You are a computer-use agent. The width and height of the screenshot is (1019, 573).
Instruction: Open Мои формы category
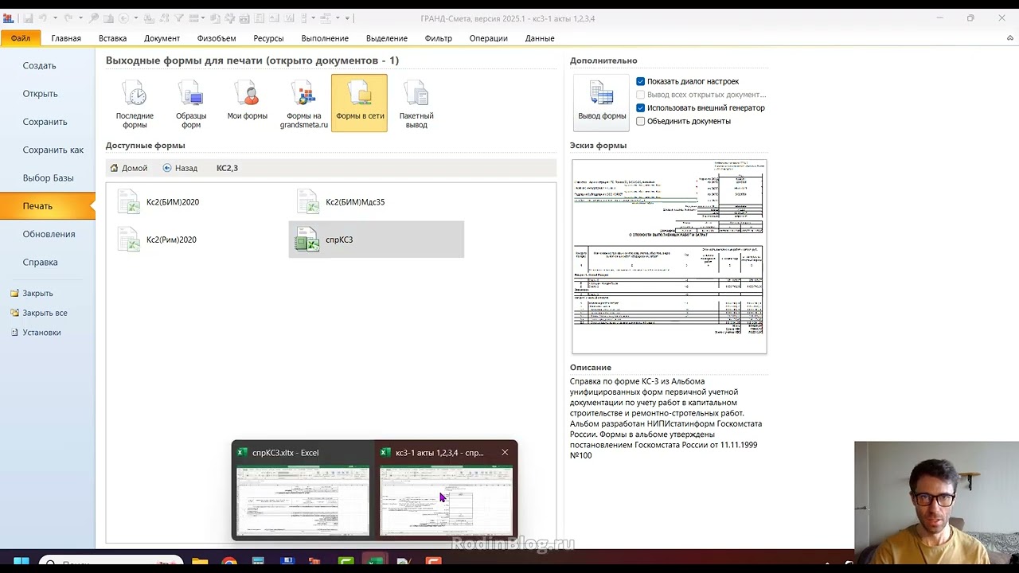248,103
